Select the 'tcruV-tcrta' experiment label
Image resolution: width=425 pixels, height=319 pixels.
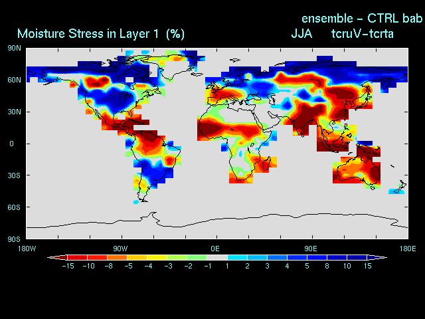(x=363, y=34)
